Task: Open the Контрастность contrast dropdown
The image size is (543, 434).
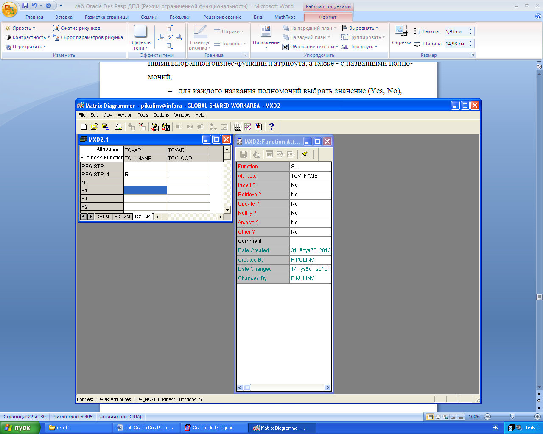Action: [x=28, y=37]
